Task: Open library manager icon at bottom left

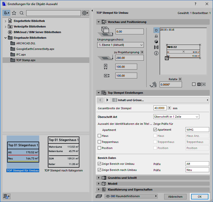Action: [6, 196]
